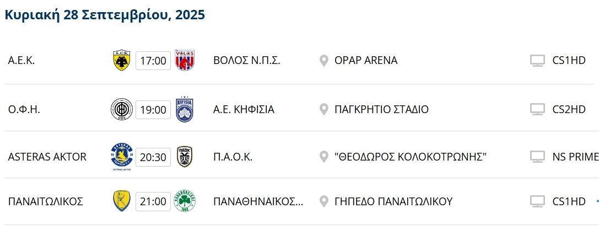599x235 pixels.
Task: Click the AEK team logo
Action: tap(122, 61)
